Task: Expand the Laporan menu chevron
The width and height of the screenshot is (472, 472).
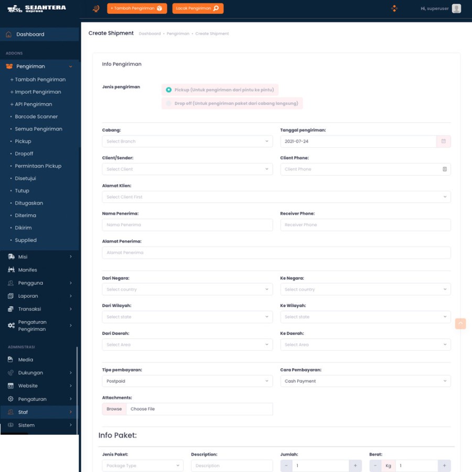Action: (70, 296)
